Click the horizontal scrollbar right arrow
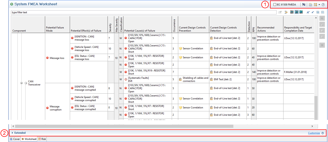Image resolution: width=328 pixels, height=142 pixels. 312,126
